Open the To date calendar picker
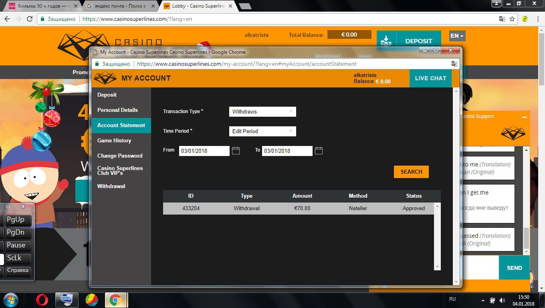545x308 pixels. point(319,151)
